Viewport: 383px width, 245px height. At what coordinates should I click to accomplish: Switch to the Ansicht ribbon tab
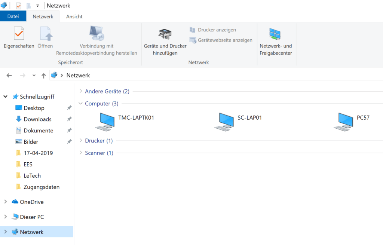point(74,16)
